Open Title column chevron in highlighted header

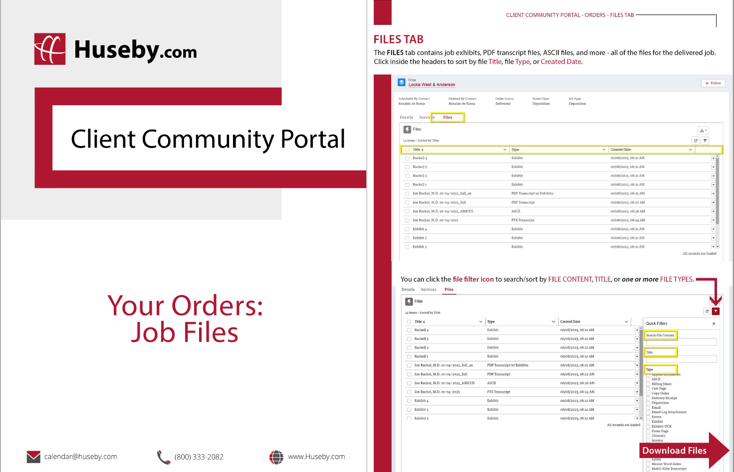click(x=504, y=150)
